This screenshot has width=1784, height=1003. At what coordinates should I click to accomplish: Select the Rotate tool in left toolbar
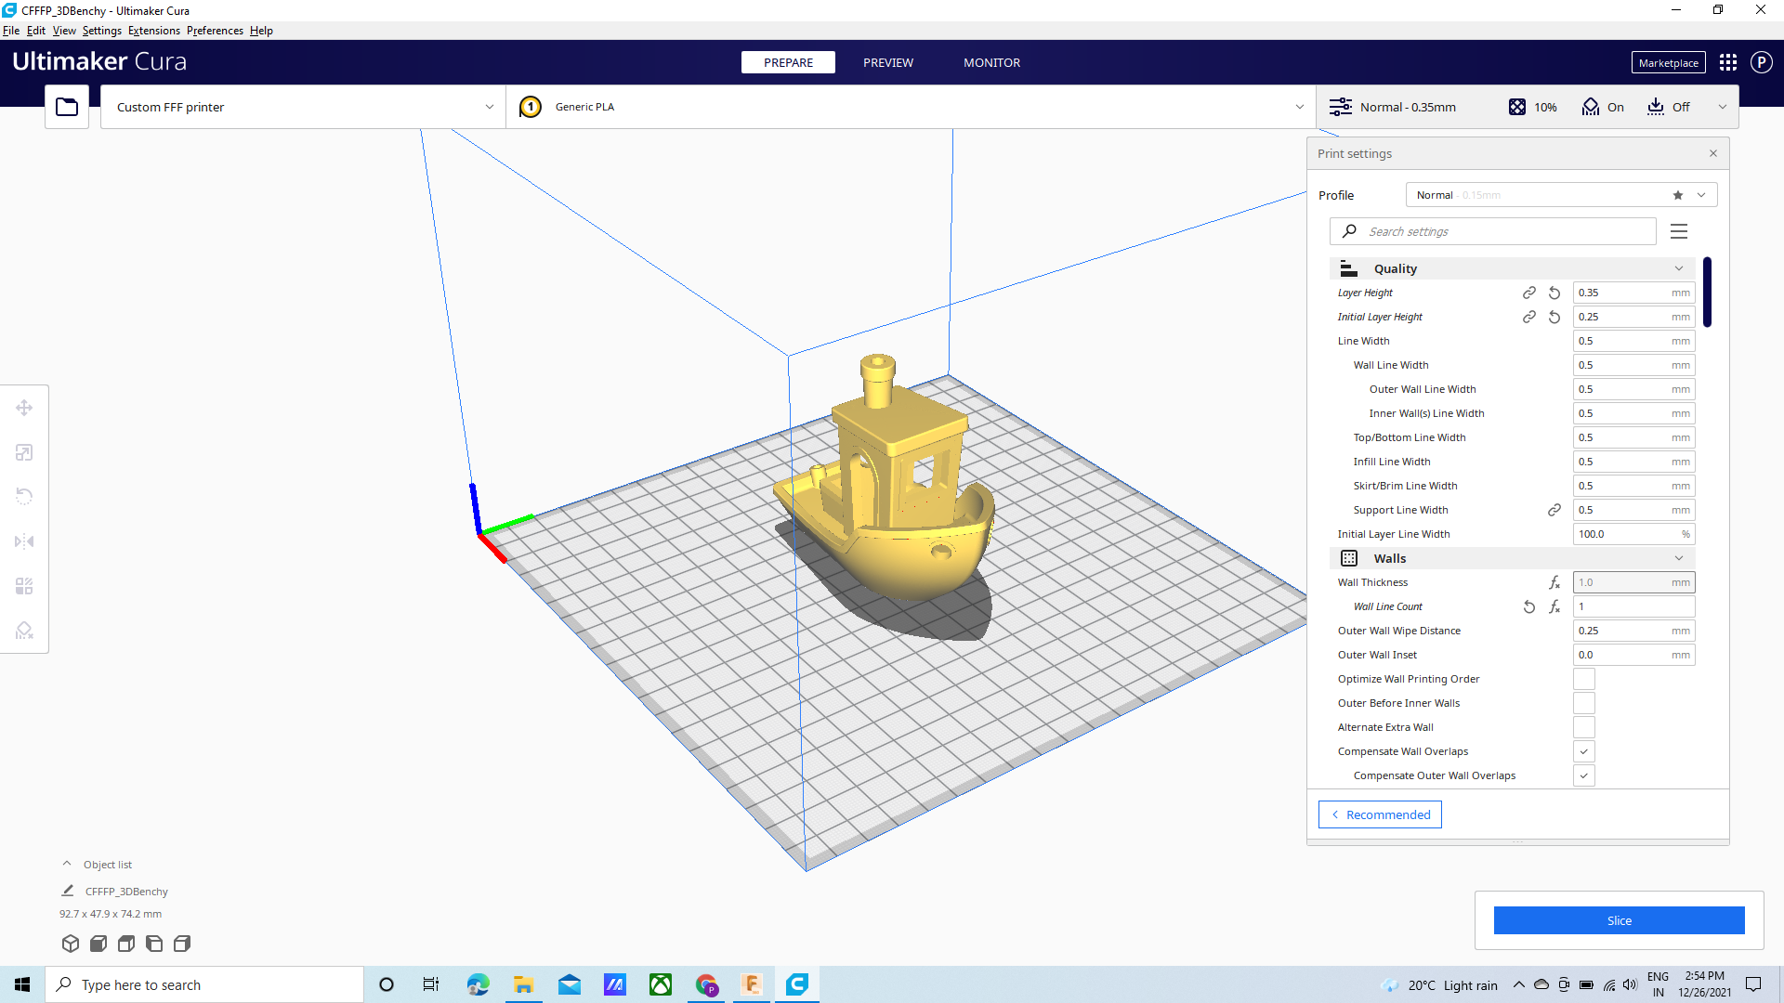[x=24, y=497]
